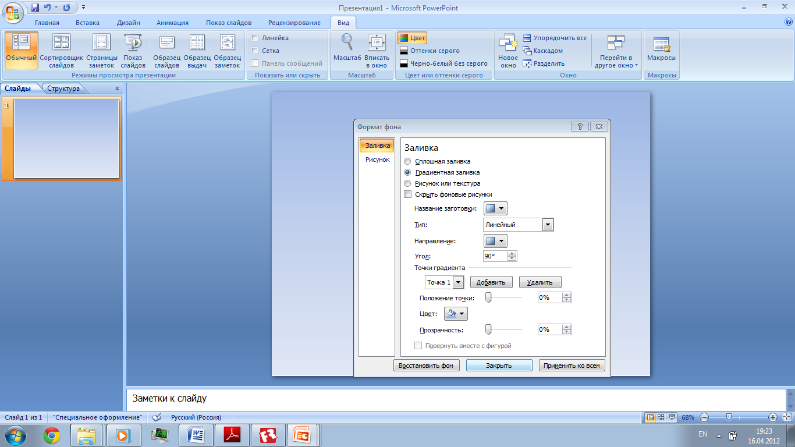Viewport: 795px width, 447px height.
Task: Open quick access toolbar customize arrow
Action: click(83, 8)
